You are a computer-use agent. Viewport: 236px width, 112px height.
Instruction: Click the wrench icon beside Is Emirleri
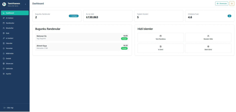click(x=4, y=38)
